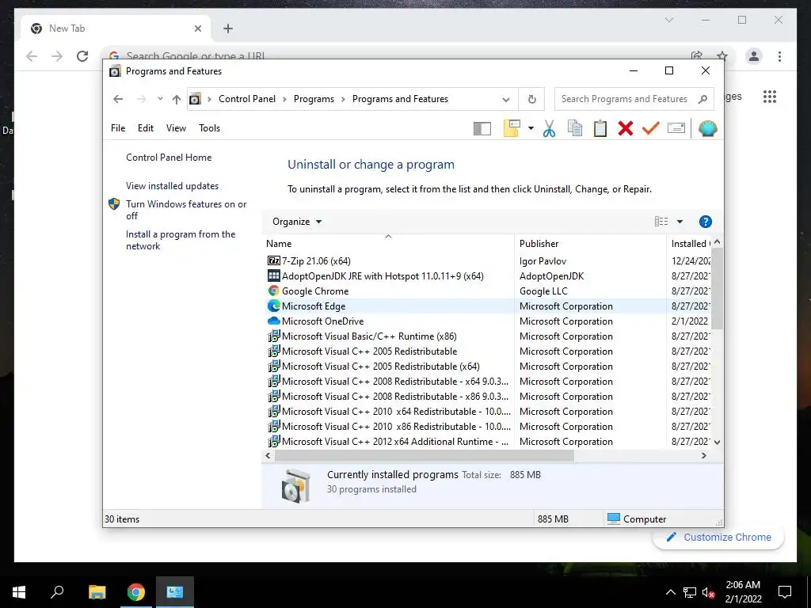
Task: Open recent locations dropdown arrow
Action: [160, 99]
